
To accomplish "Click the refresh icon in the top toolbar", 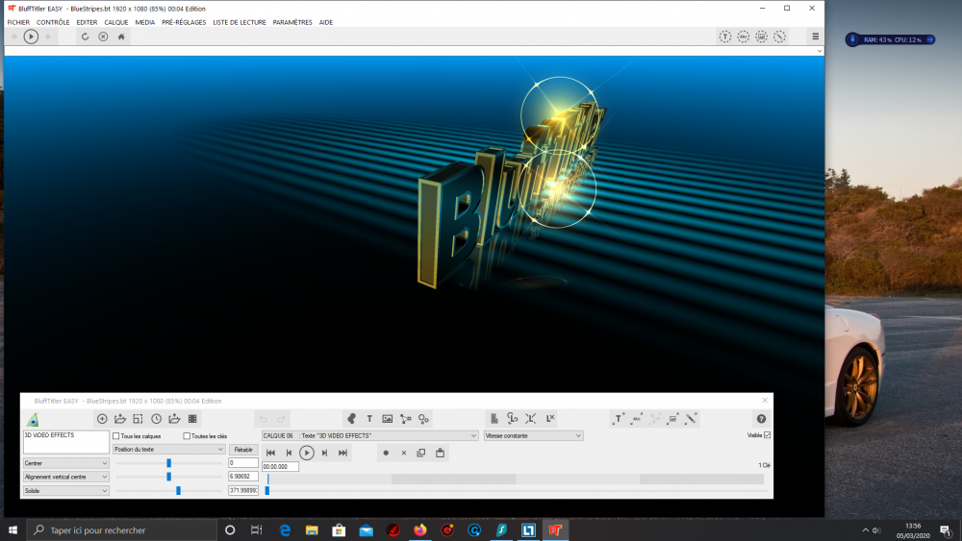I will point(85,37).
